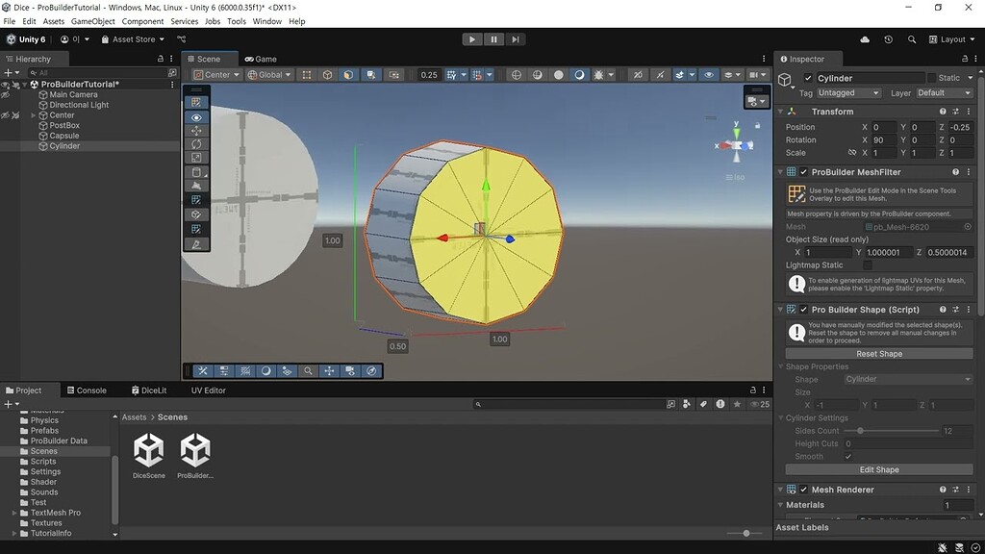The image size is (985, 554).
Task: Click the scene visibility eye icon in the toolbar
Action: click(708, 75)
